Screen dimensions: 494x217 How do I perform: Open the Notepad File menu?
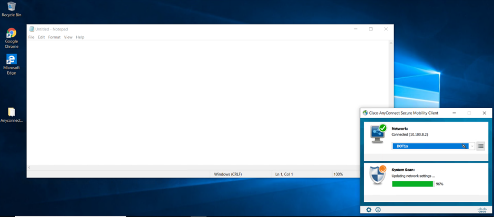[x=31, y=37]
